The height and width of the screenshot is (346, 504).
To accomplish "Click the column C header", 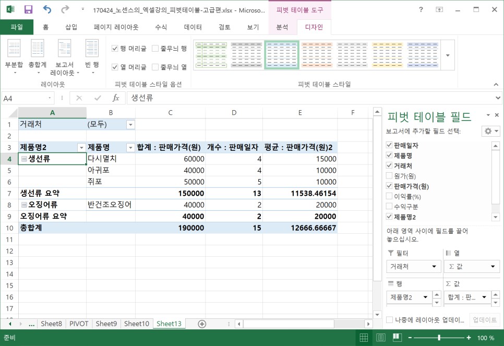I will coord(170,113).
